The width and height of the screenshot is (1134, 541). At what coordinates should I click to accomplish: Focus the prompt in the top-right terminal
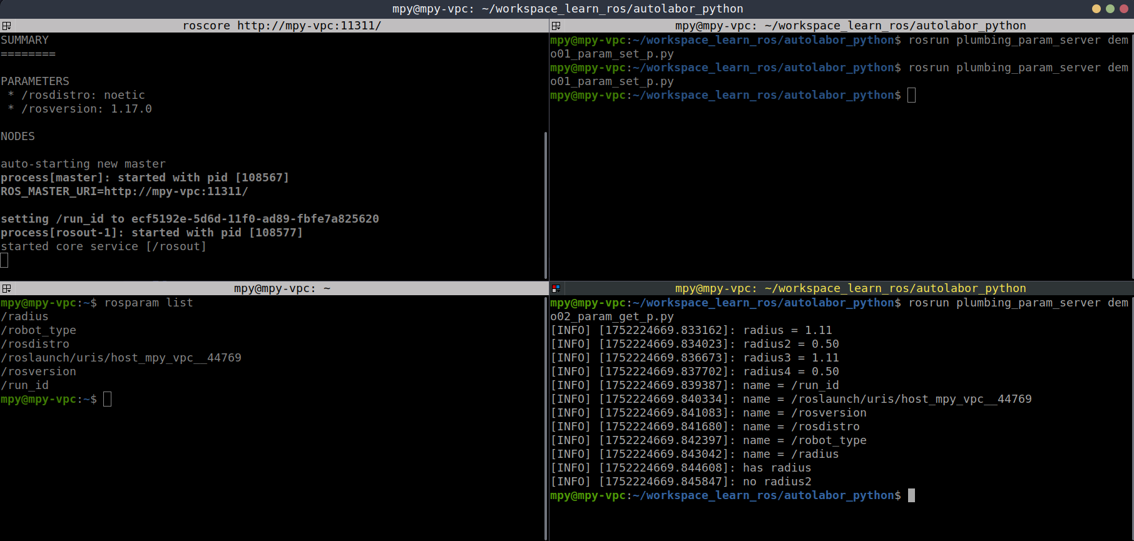(911, 95)
